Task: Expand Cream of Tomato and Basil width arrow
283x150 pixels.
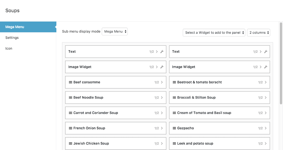Action: pos(266,113)
